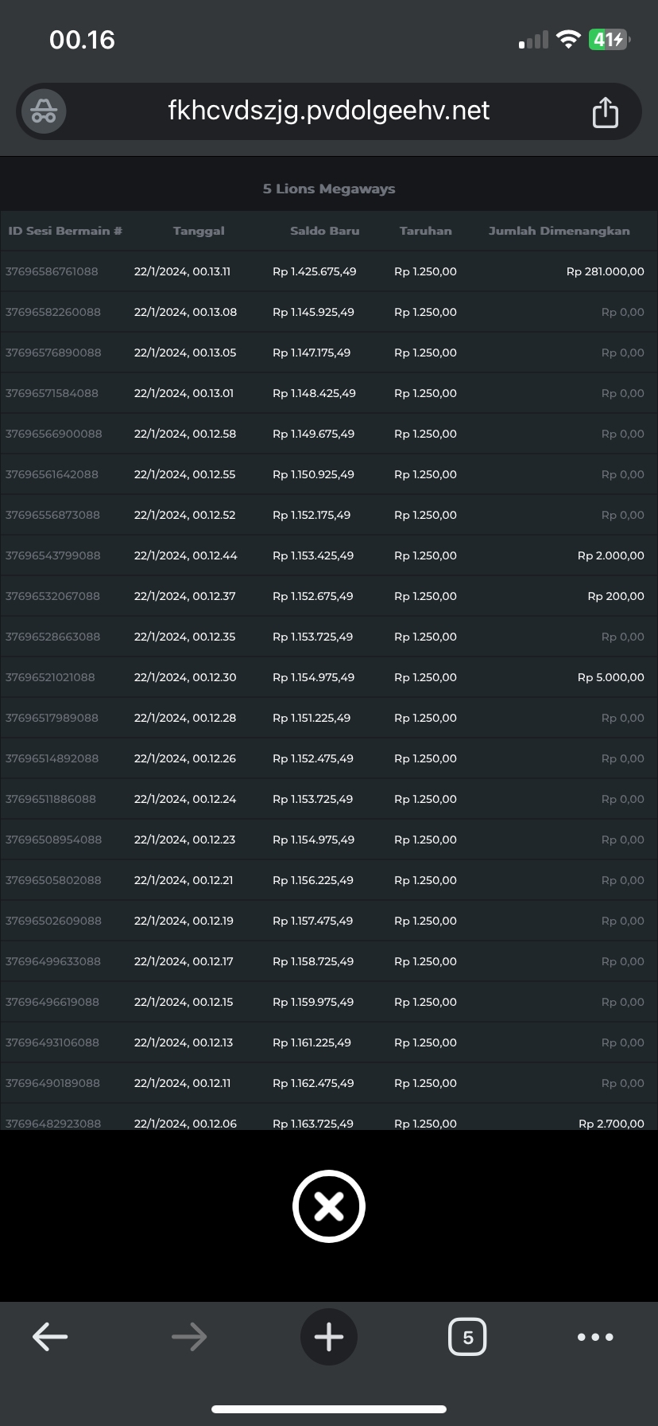
Task: Select session ID 37696586761088
Action: pos(52,271)
